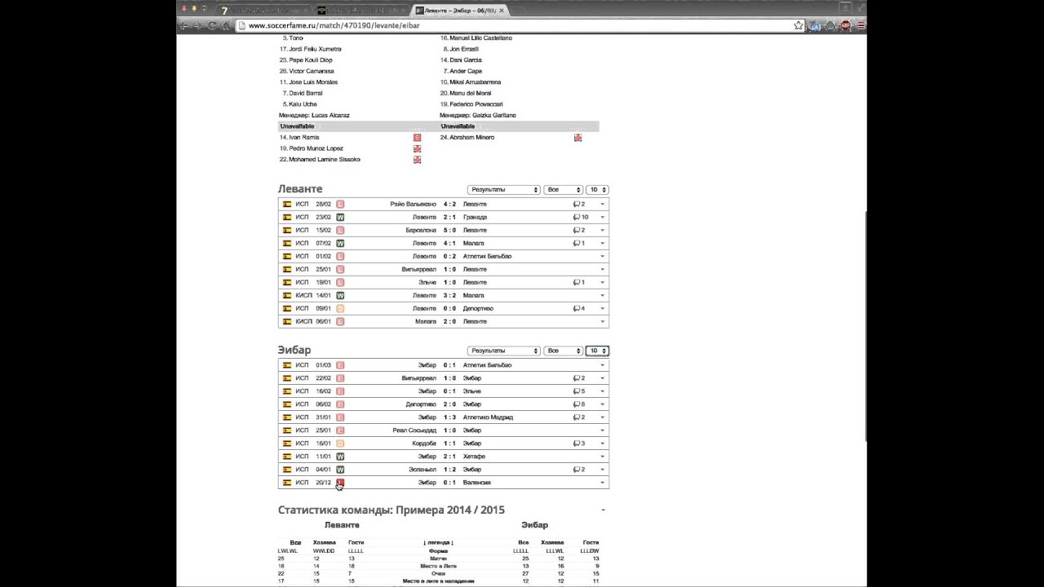This screenshot has width=1044, height=587.
Task: Click player name Federico Piovaccari
Action: point(476,104)
